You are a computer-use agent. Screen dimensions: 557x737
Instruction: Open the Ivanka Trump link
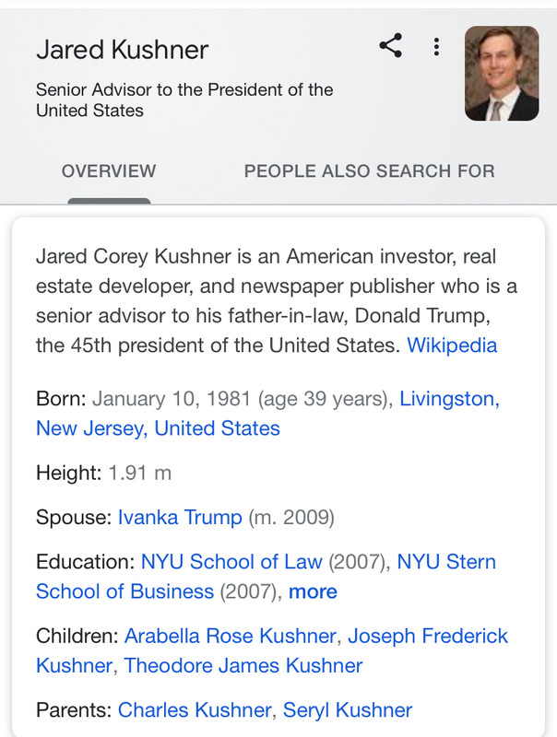[x=180, y=517]
